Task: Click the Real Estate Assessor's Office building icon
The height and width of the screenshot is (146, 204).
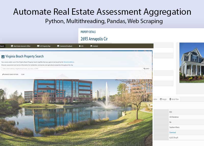Action: [12, 46]
